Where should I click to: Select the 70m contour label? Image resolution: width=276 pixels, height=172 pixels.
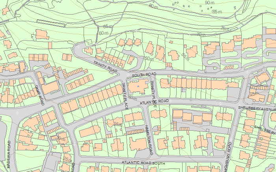point(201,34)
